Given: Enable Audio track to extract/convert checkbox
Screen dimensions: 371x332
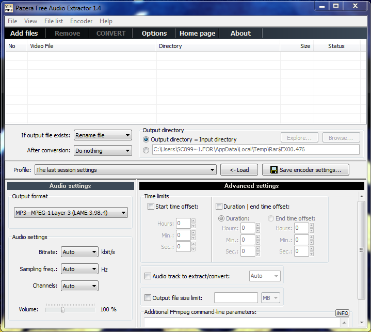Looking at the screenshot, I should click(x=148, y=276).
